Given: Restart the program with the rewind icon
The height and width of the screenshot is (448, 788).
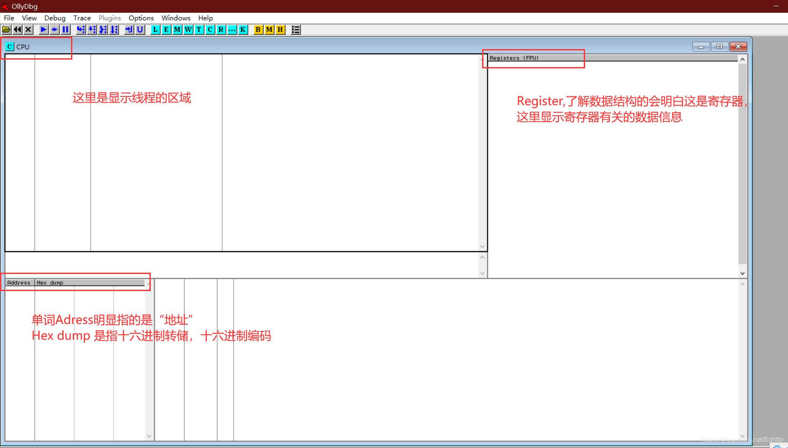Looking at the screenshot, I should (18, 30).
